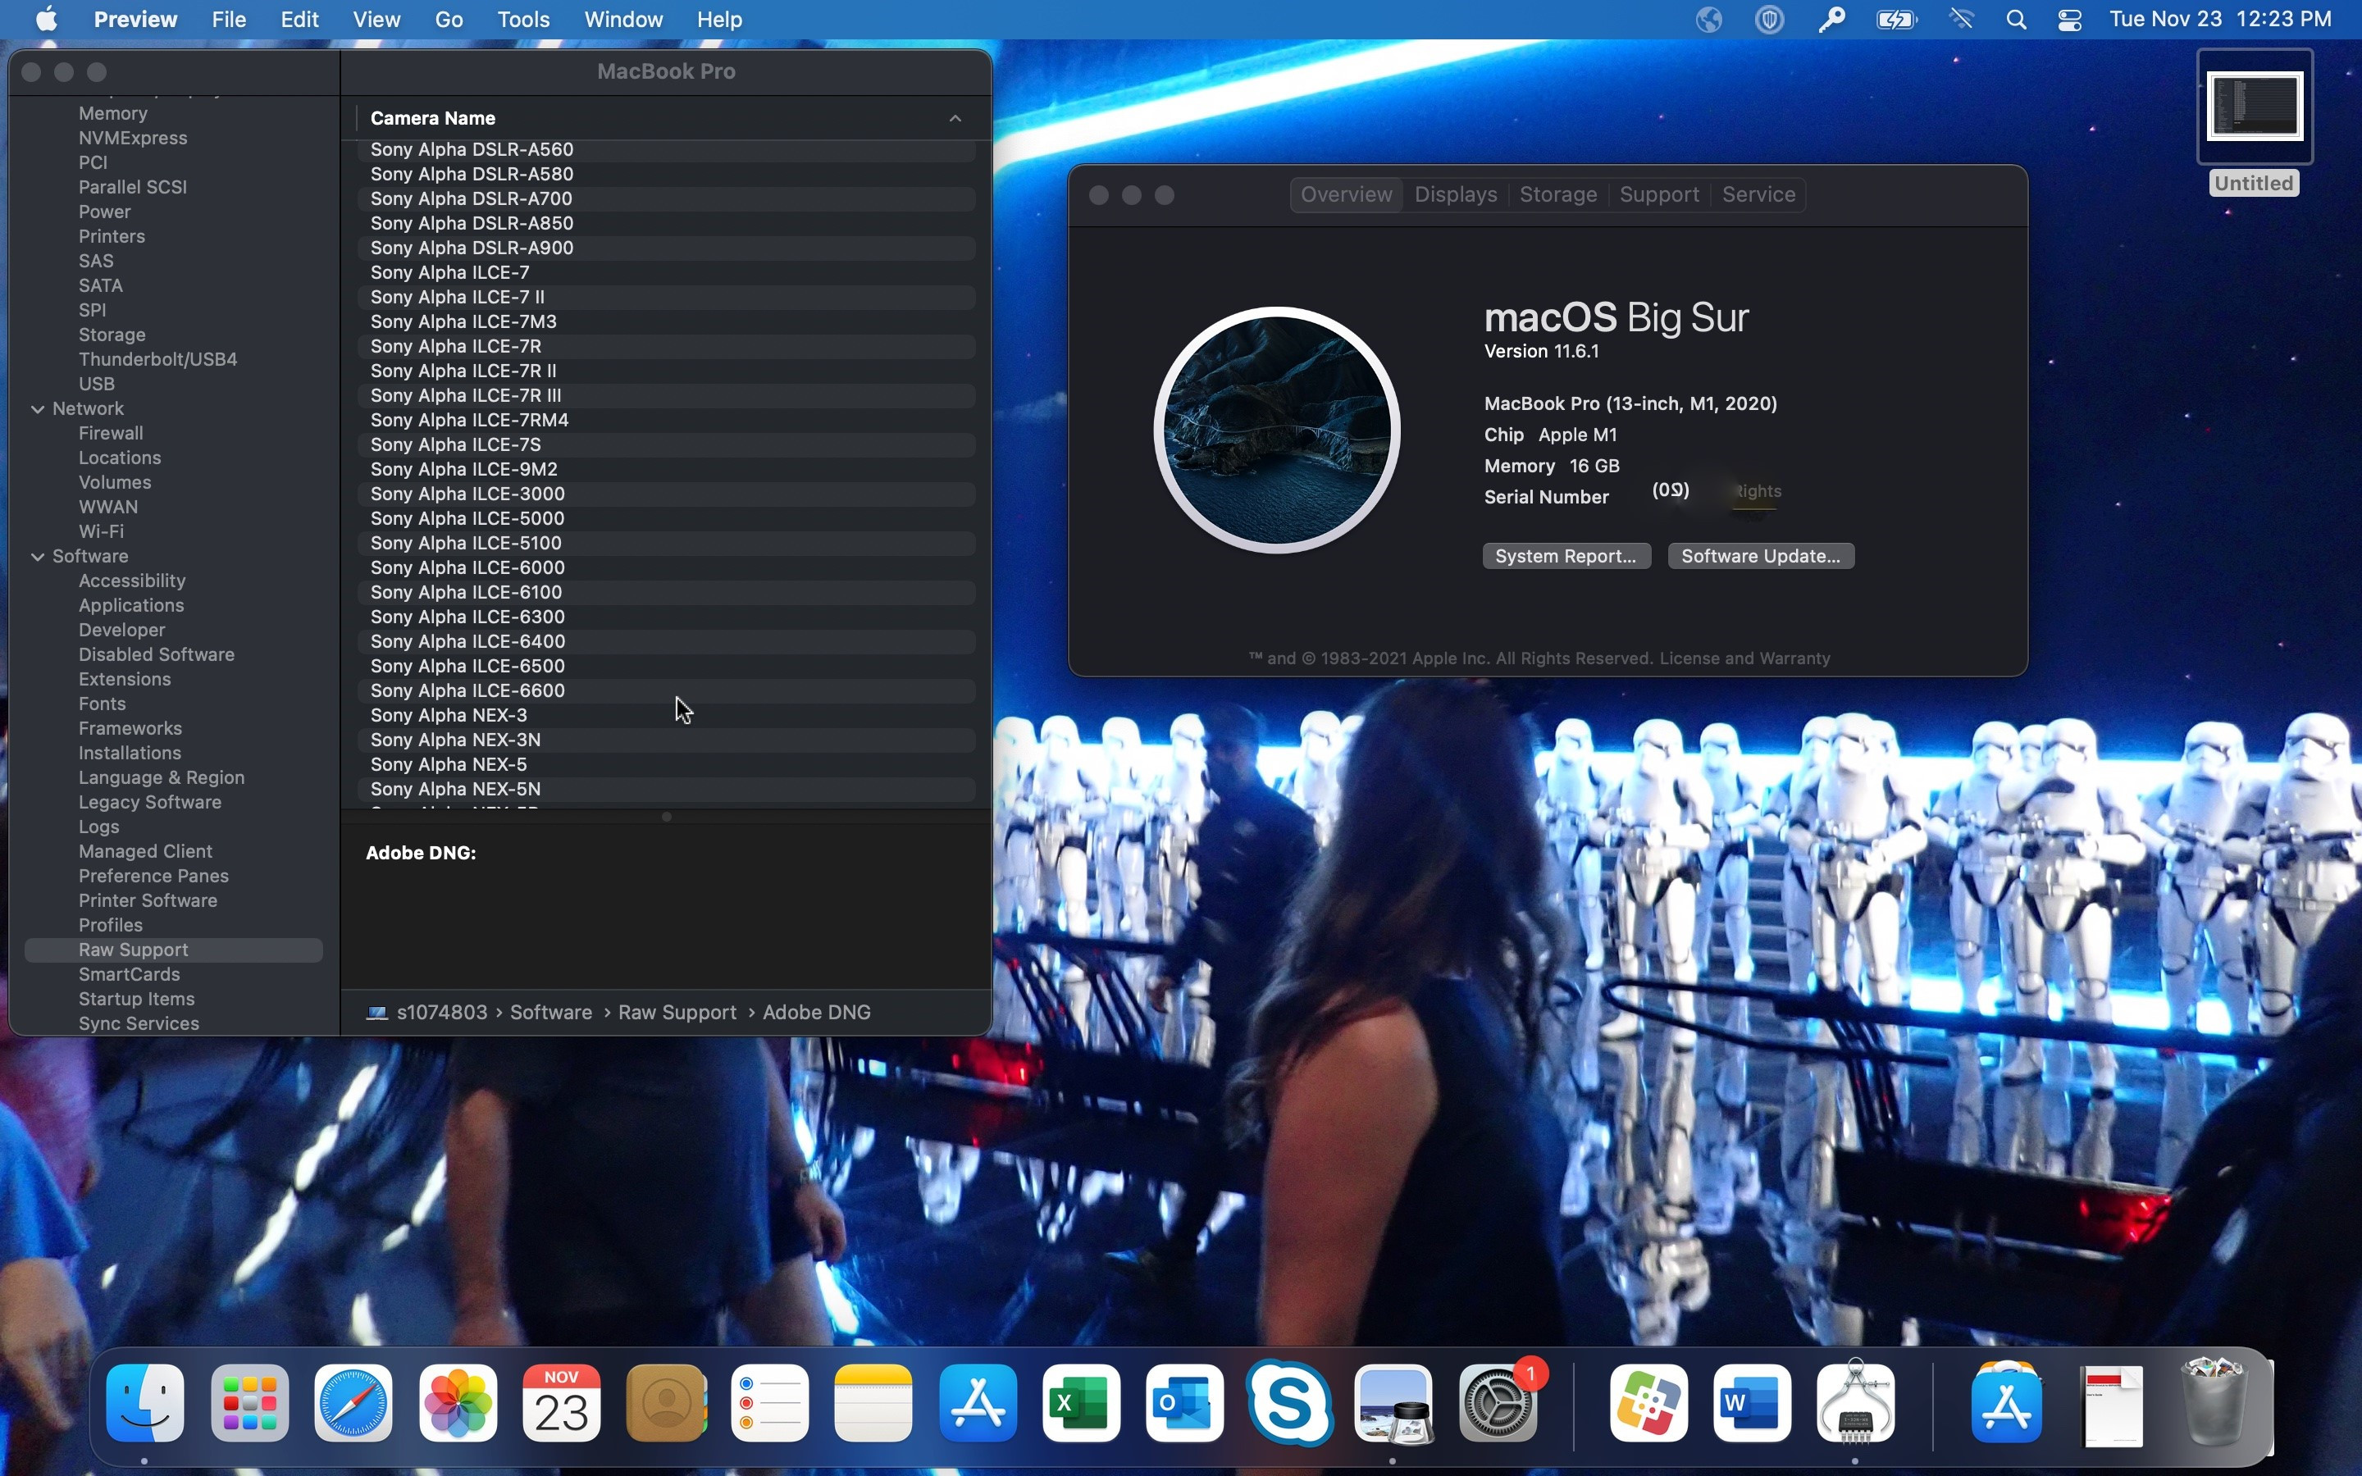The width and height of the screenshot is (2362, 1476).
Task: Open System Preferences in the Dock
Action: click(1498, 1404)
